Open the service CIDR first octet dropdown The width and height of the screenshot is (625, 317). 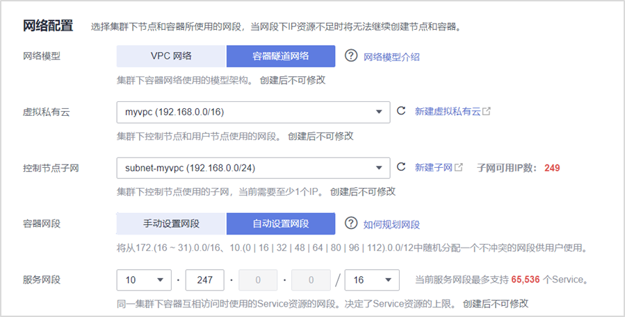click(x=144, y=280)
